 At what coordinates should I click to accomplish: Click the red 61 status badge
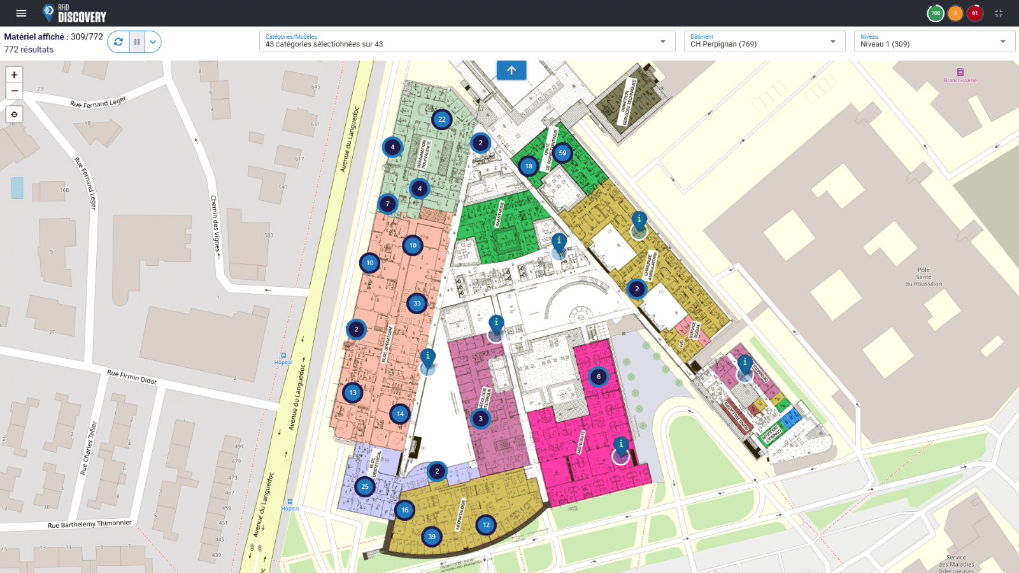(974, 13)
